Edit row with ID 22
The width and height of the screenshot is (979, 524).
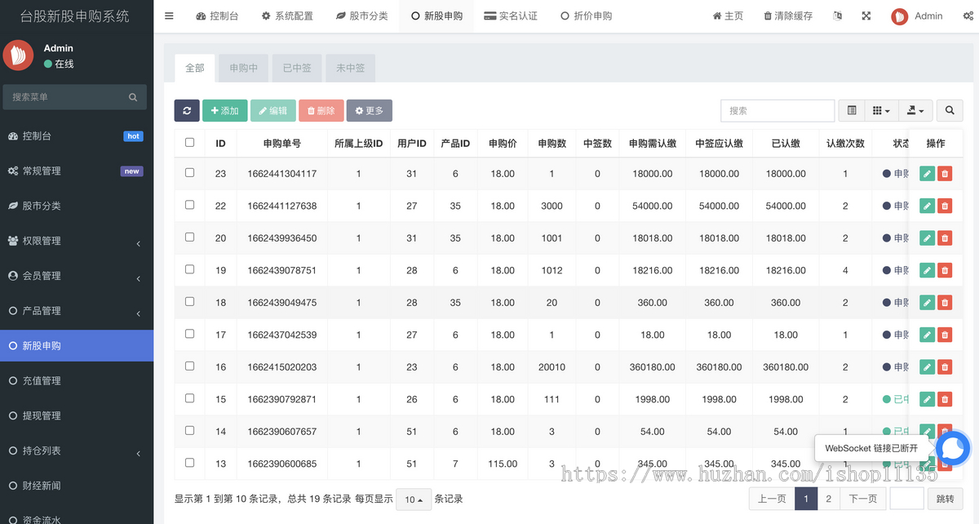927,206
